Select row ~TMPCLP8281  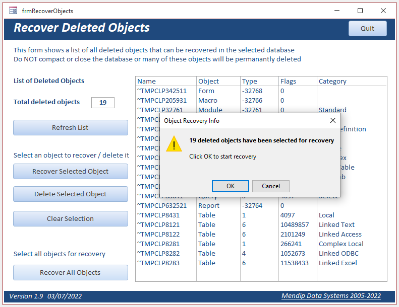pyautogui.click(x=261, y=244)
